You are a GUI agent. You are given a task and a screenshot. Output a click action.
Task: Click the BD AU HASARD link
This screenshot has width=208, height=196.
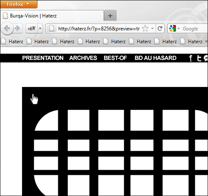click(x=156, y=58)
